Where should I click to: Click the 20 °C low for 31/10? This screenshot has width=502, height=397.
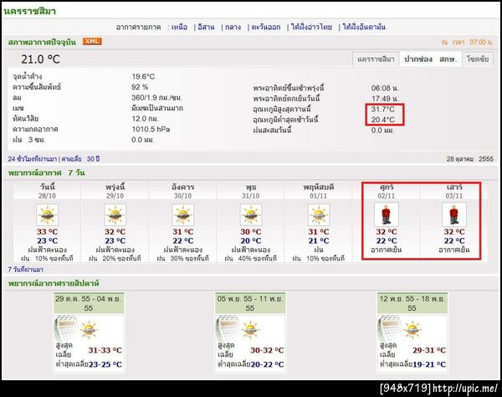pos(251,241)
